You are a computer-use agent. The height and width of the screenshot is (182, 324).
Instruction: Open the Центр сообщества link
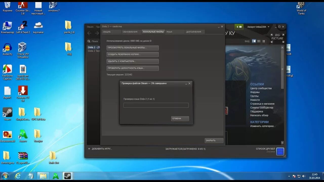pyautogui.click(x=261, y=88)
